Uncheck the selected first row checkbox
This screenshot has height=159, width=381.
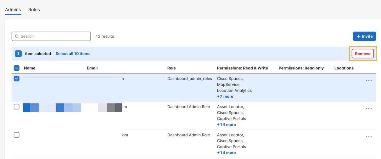click(x=17, y=79)
